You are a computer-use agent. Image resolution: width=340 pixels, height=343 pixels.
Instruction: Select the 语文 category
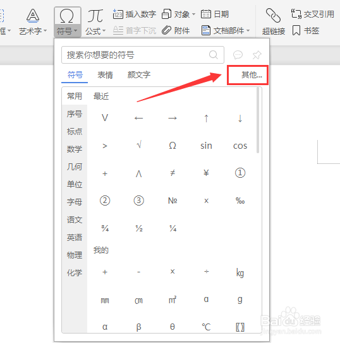coord(75,219)
